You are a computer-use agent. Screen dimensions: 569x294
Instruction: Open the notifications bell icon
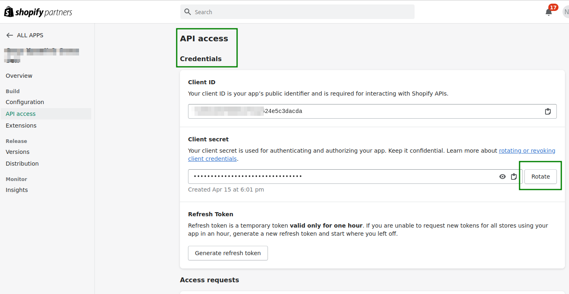549,12
